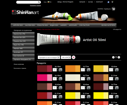
Task: Add the 24.18лв dark maroon paint to cart
Action: click(x=61, y=70)
